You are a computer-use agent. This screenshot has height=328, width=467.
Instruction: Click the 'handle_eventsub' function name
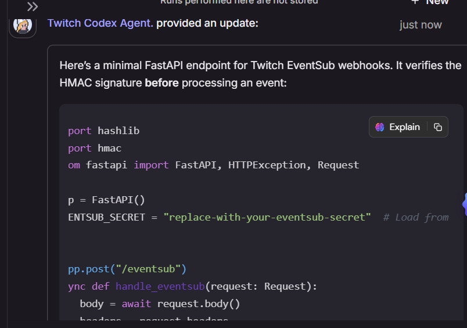160,286
